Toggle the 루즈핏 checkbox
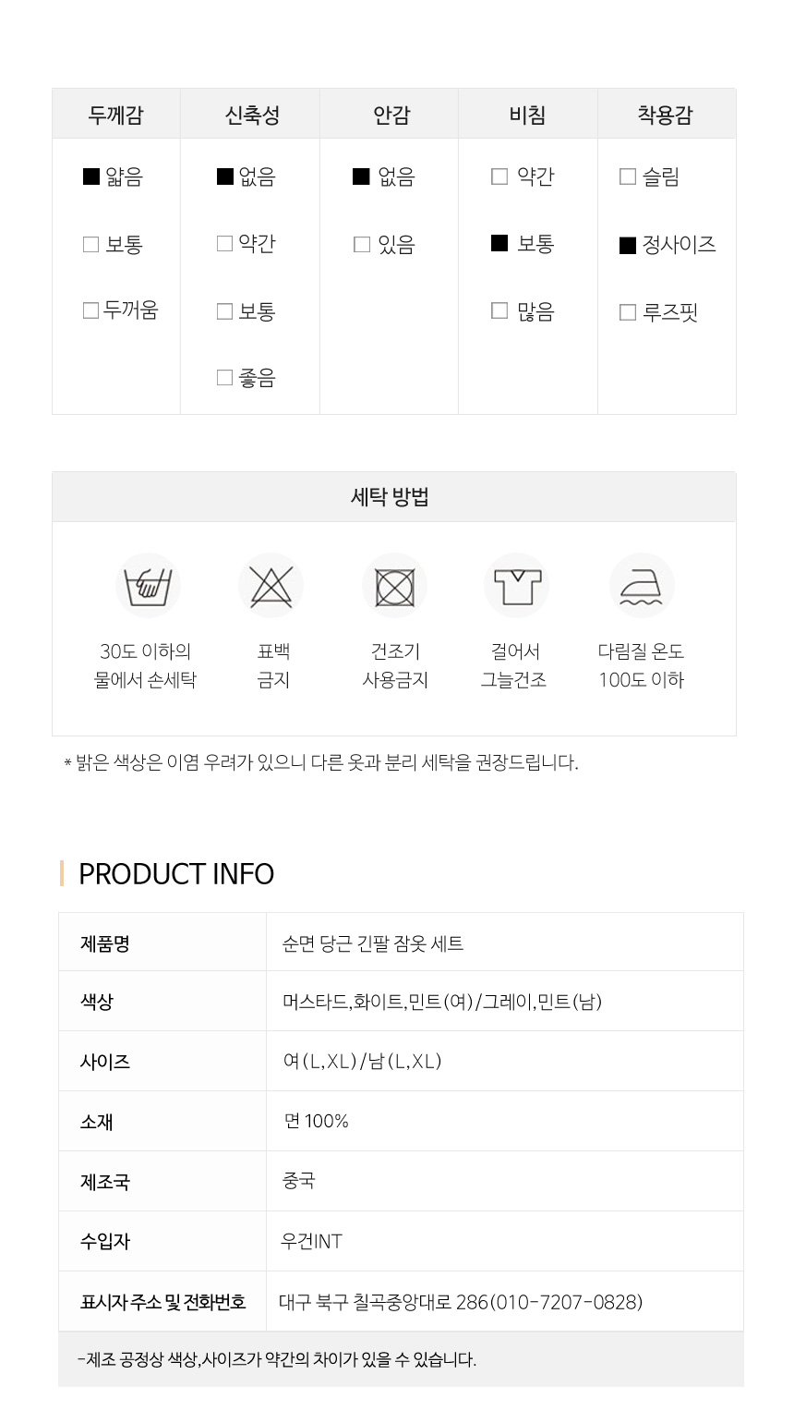794x1423 pixels. pos(628,312)
